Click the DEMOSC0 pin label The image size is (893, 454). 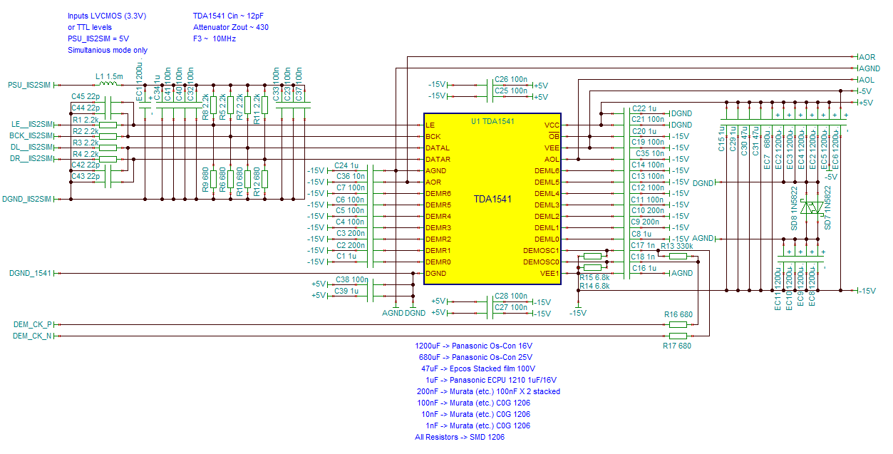[x=541, y=262]
